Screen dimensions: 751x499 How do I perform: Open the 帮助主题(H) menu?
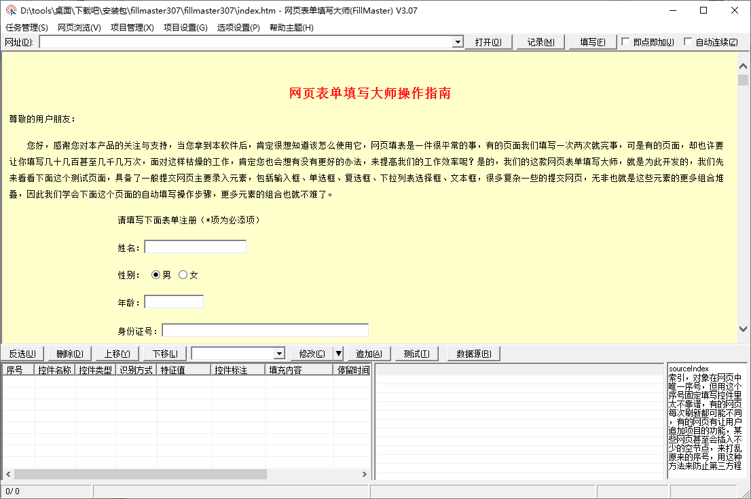(x=292, y=28)
